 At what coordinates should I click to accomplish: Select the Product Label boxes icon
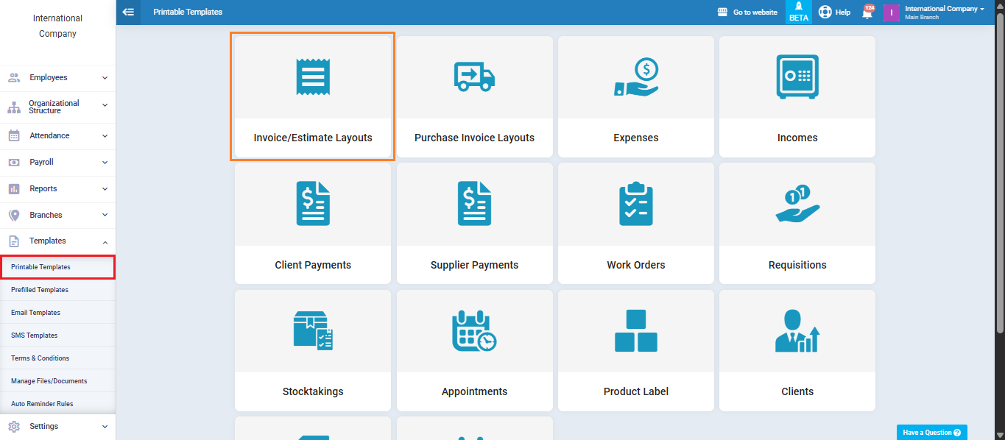(636, 331)
